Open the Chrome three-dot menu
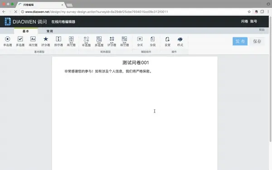 coord(268,12)
